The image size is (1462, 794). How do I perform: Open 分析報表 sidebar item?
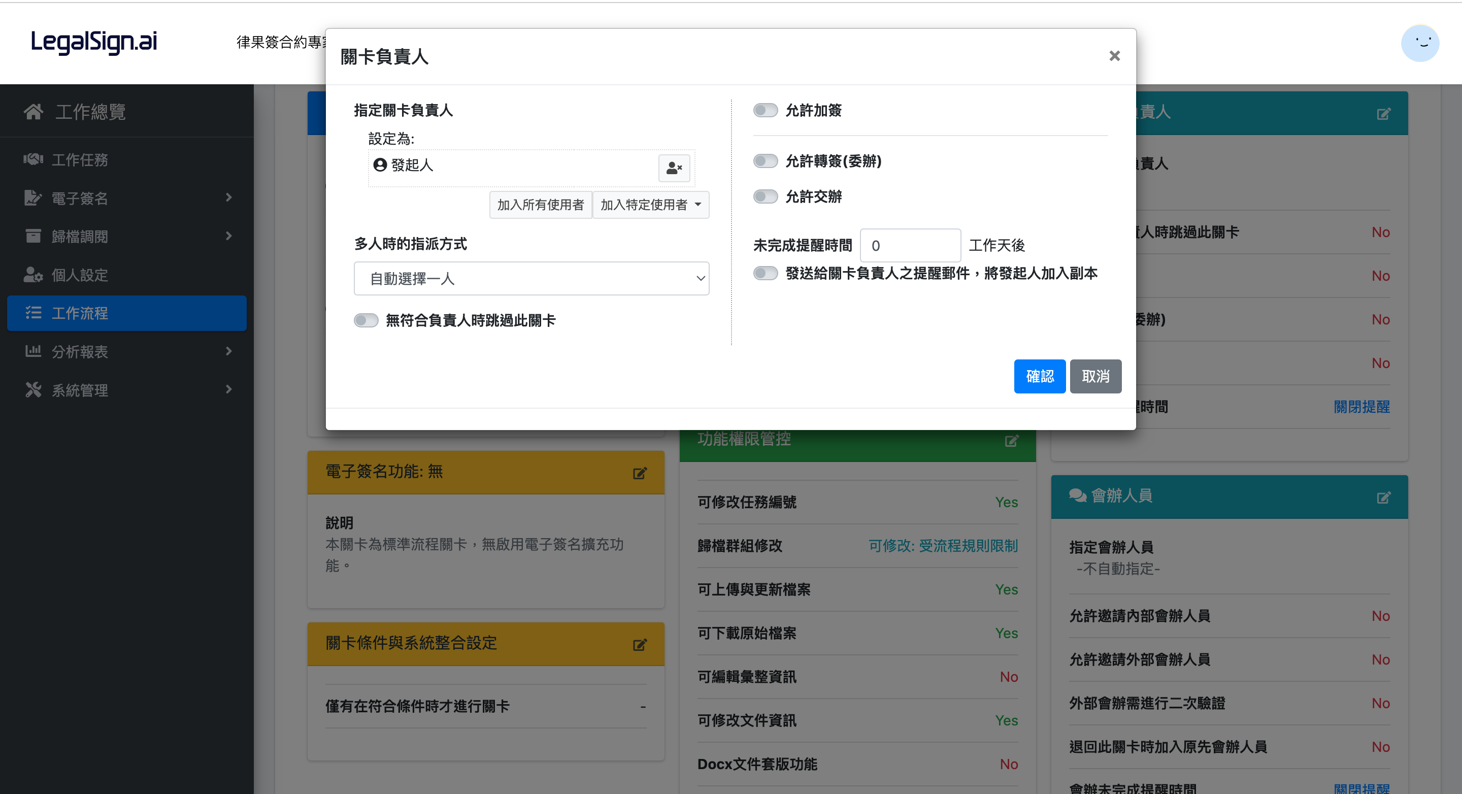(x=126, y=351)
